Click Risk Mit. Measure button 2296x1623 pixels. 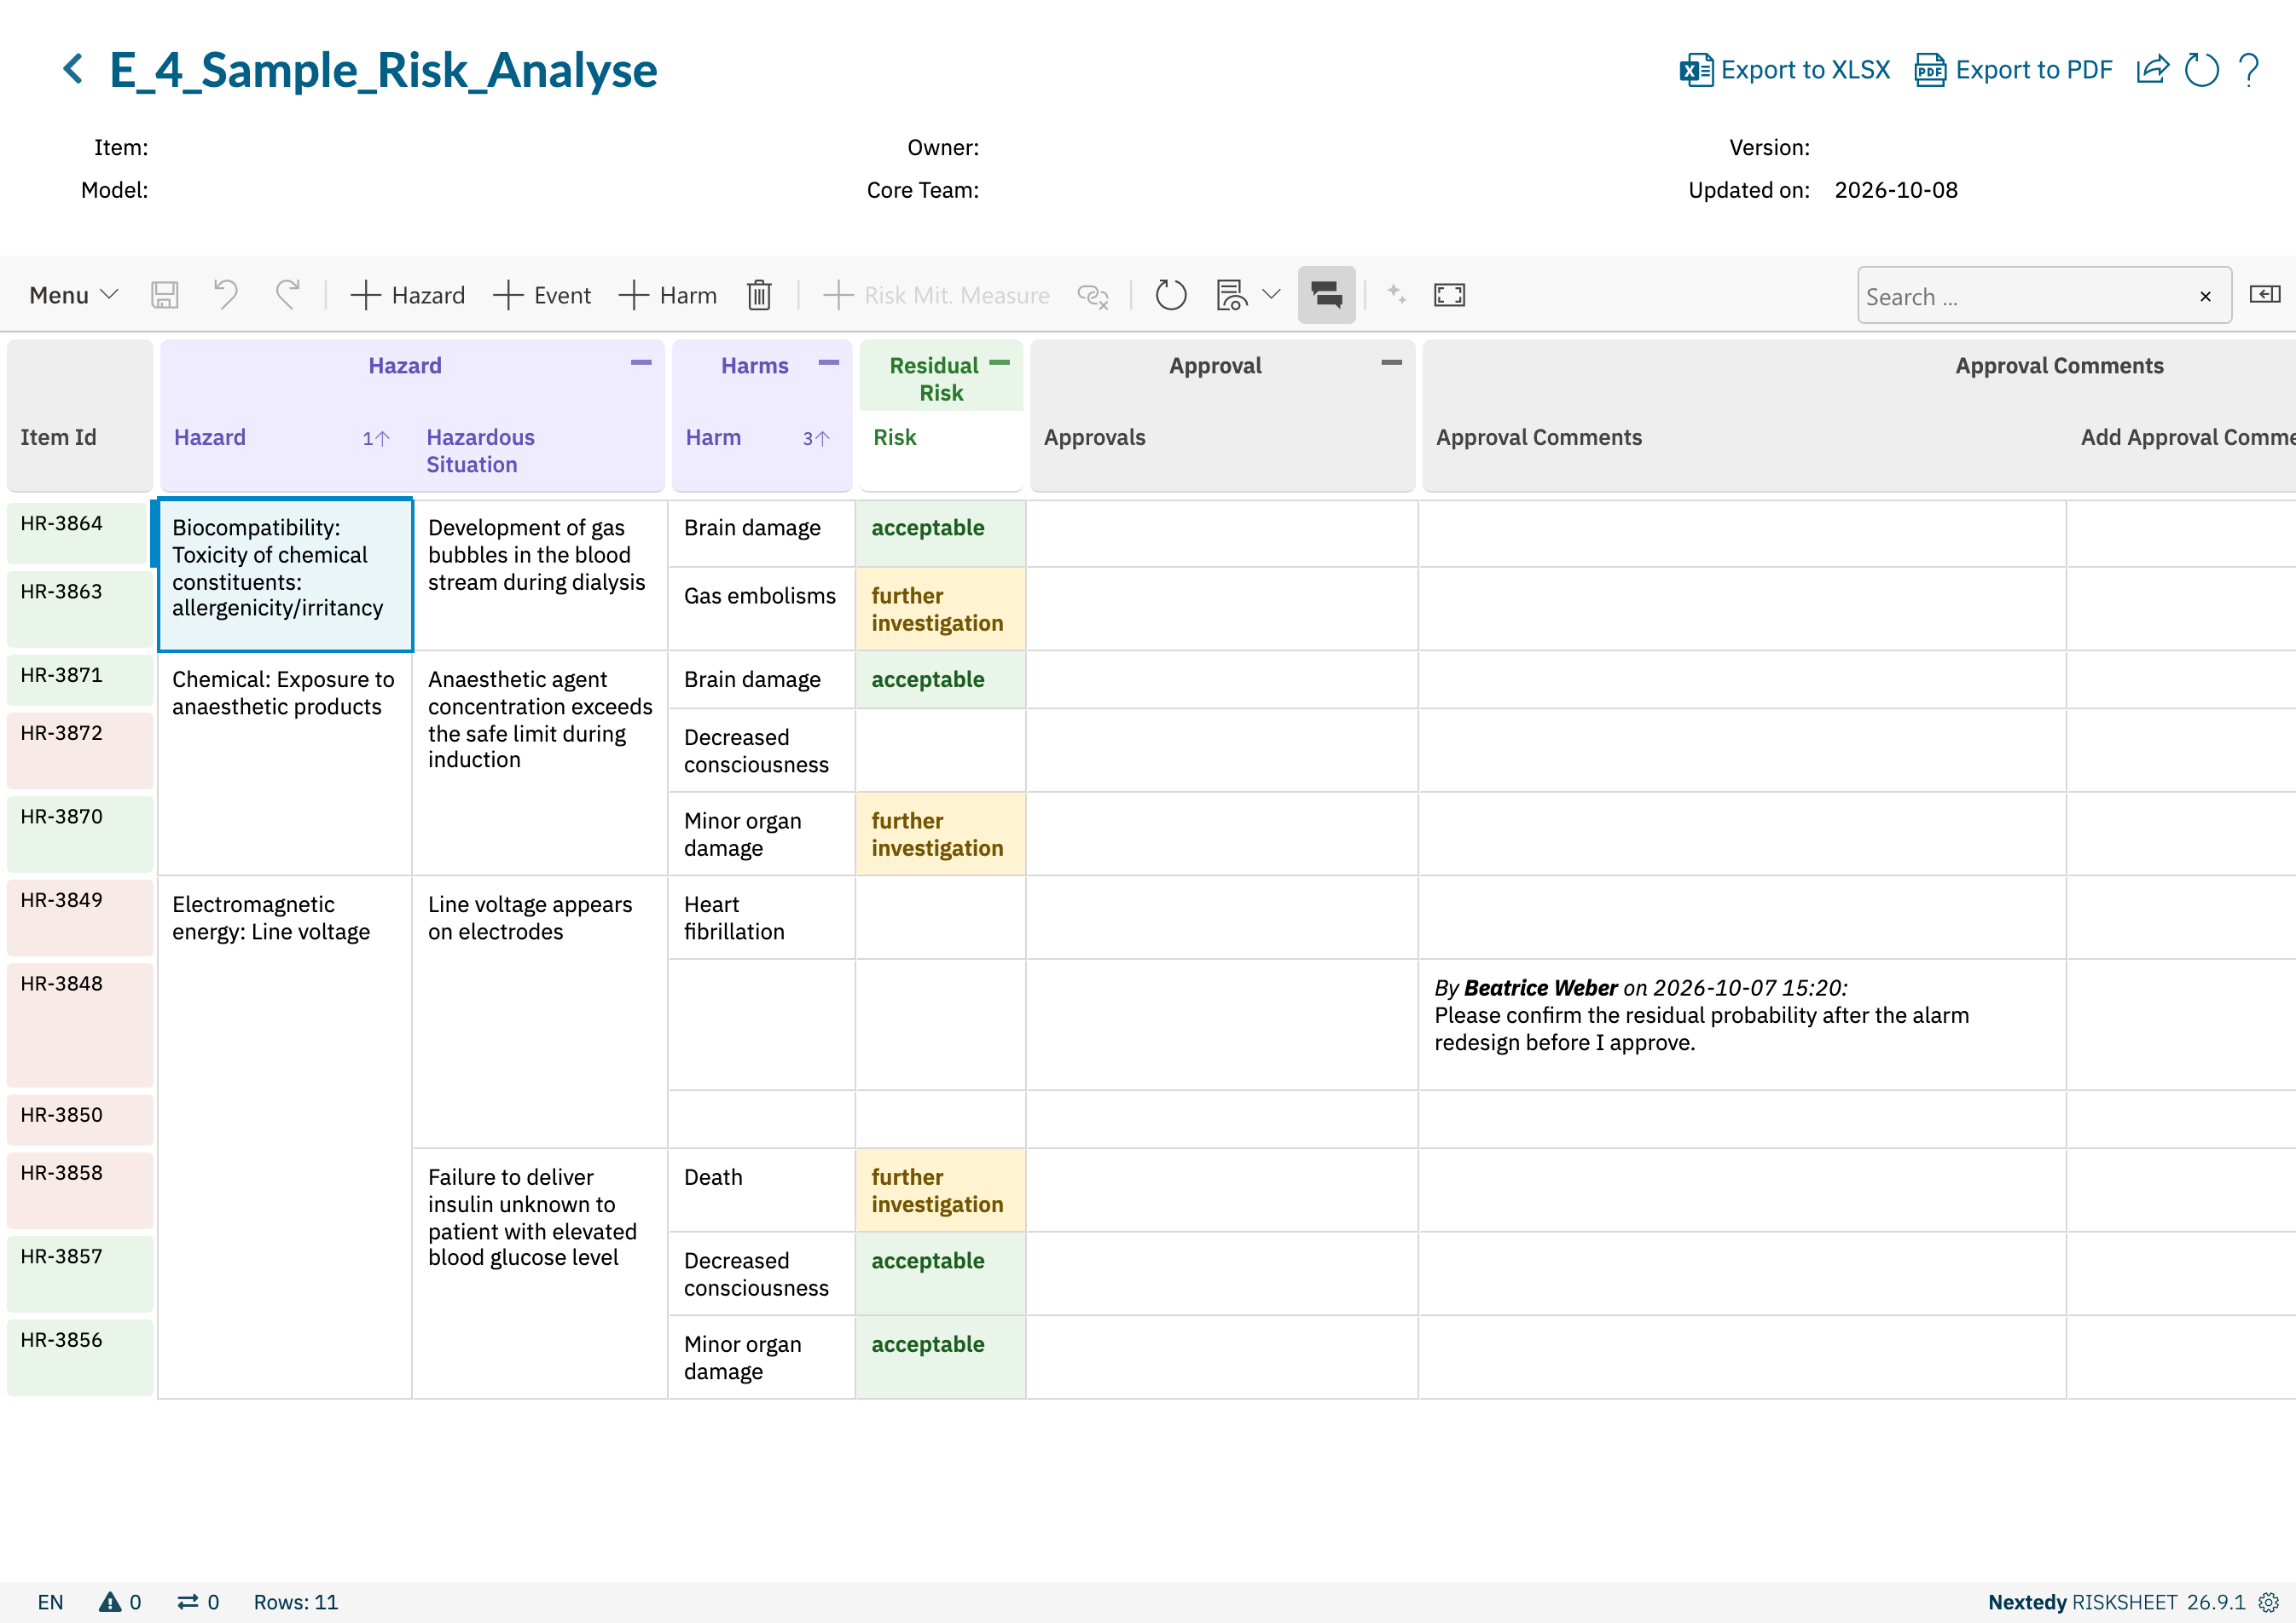[936, 295]
